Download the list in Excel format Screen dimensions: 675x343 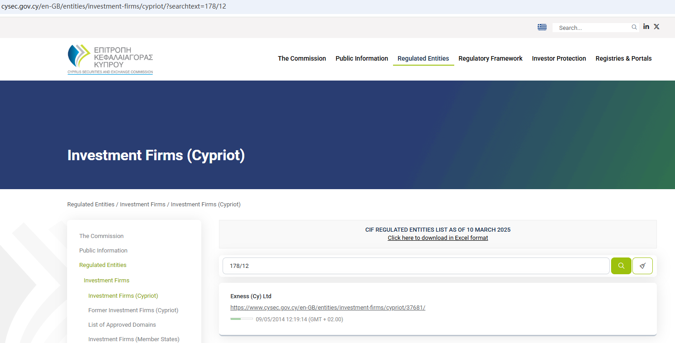[x=437, y=238]
